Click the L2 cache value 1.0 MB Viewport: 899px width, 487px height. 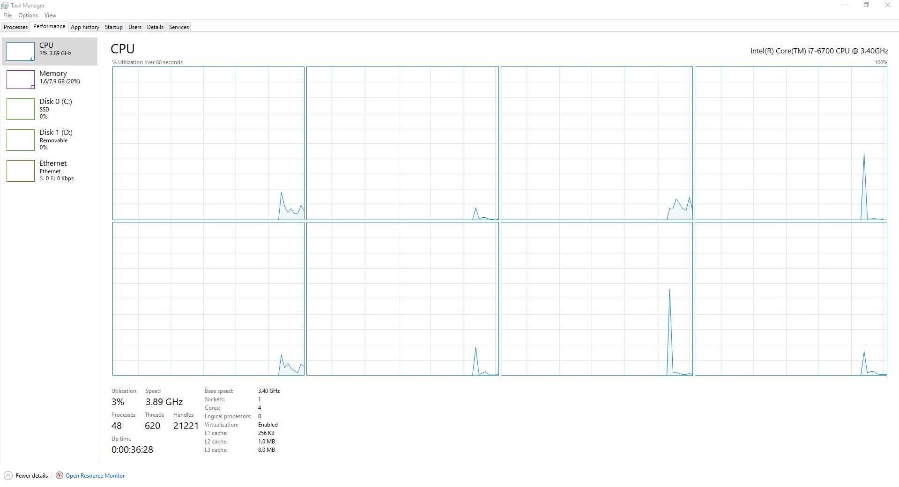click(267, 442)
